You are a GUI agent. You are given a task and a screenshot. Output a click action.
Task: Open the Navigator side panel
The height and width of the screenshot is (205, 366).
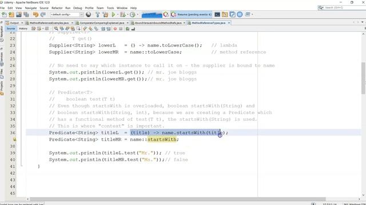2,34
